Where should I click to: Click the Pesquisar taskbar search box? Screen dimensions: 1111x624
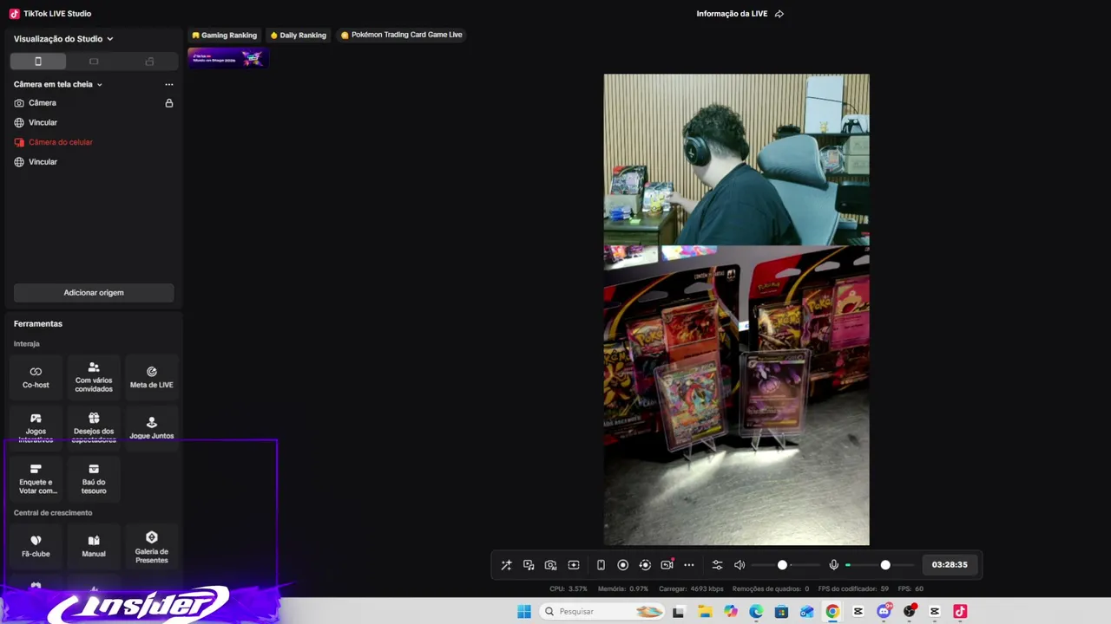click(602, 612)
